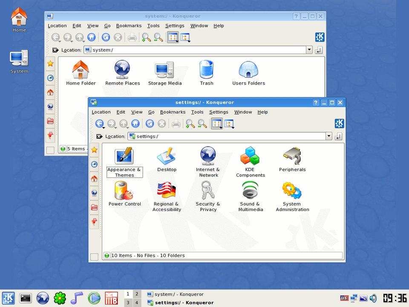Launch the Konsole terminal from the taskbar
This screenshot has width=409, height=307.
click(x=25, y=298)
